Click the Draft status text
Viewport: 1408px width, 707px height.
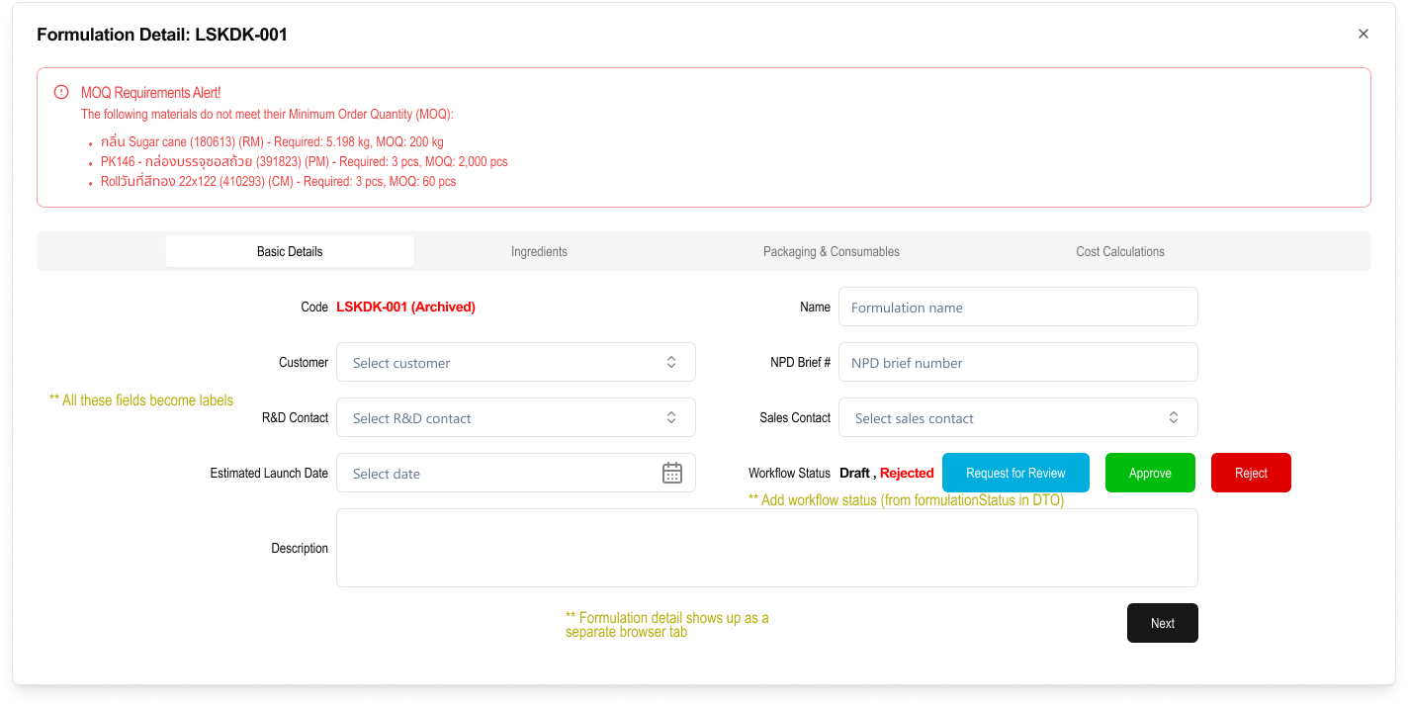pos(855,473)
